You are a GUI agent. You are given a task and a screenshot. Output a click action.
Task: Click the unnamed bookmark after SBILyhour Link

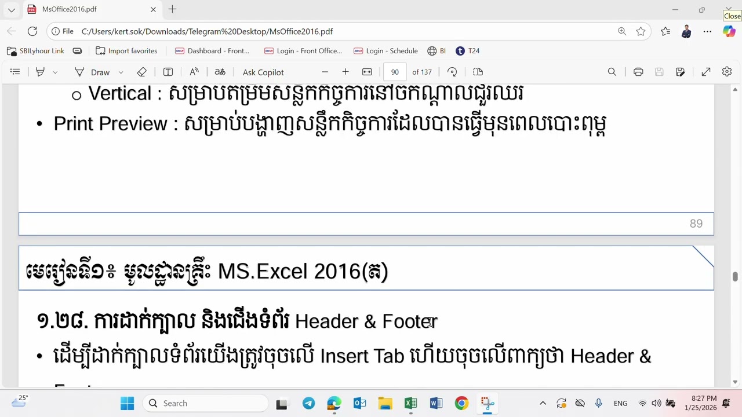coord(77,51)
